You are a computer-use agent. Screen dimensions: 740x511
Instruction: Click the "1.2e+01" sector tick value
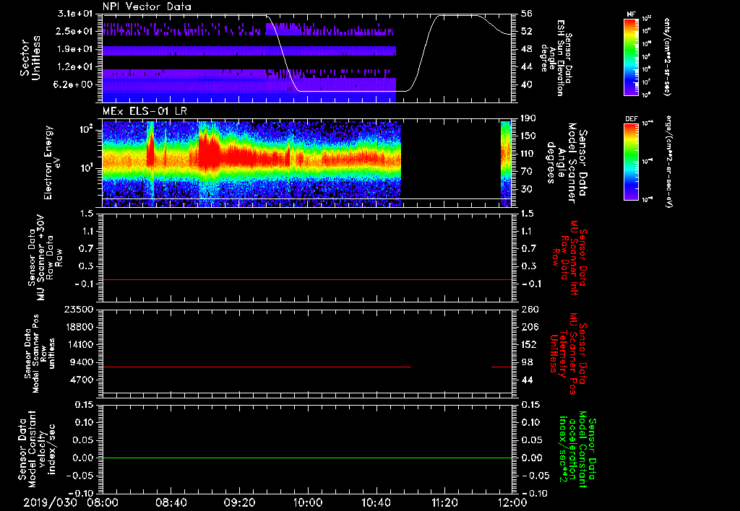tap(75, 67)
